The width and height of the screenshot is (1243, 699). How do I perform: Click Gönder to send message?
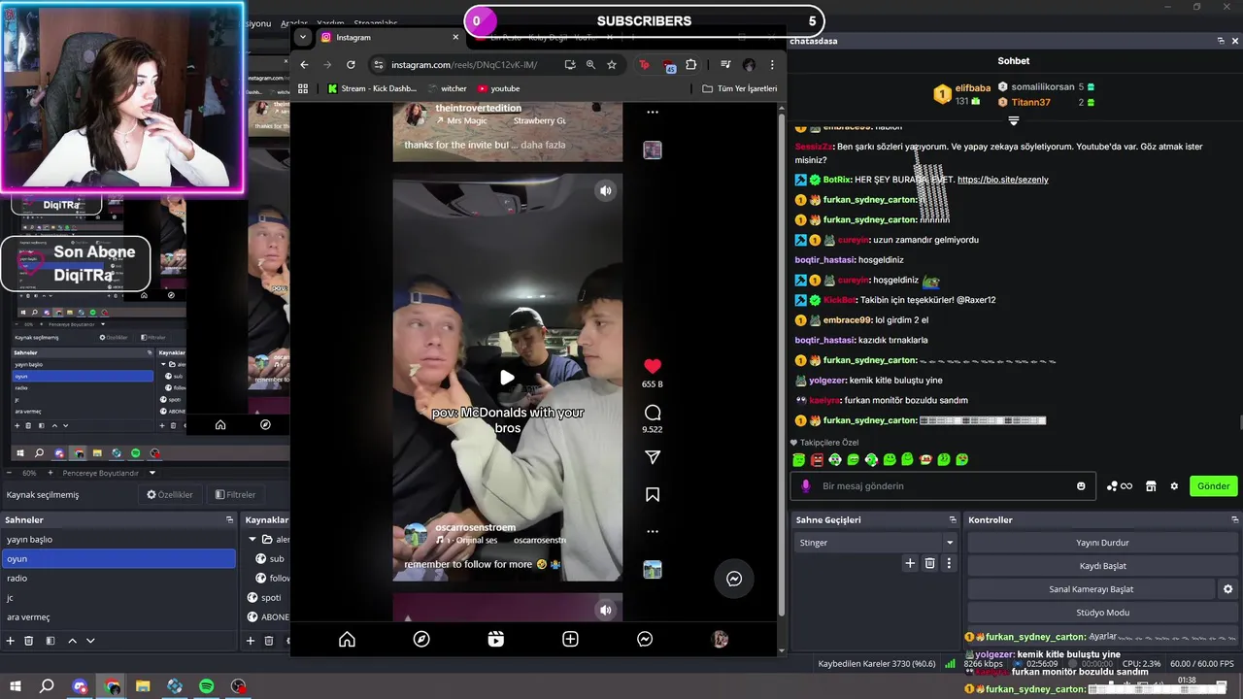tap(1213, 486)
